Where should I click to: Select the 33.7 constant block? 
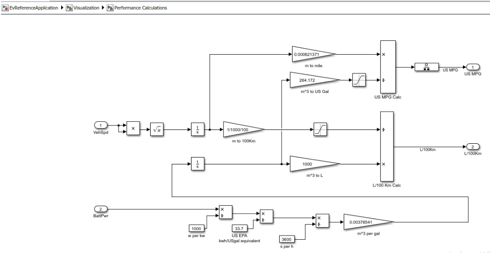coord(240,228)
